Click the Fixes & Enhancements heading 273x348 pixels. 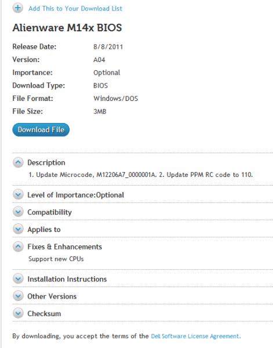tap(64, 246)
